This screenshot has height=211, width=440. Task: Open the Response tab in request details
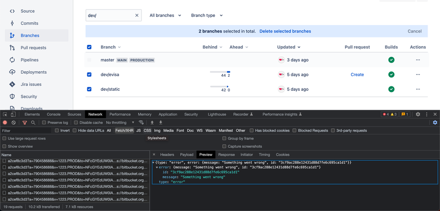point(226,155)
